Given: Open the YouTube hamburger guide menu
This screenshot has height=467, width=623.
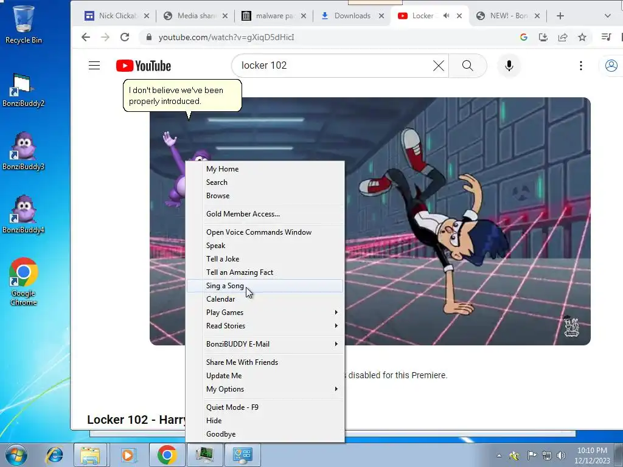Looking at the screenshot, I should click(x=94, y=66).
